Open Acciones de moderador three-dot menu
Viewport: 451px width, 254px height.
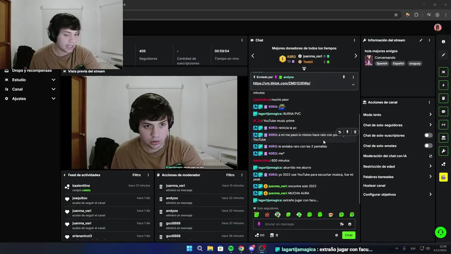coord(242,175)
